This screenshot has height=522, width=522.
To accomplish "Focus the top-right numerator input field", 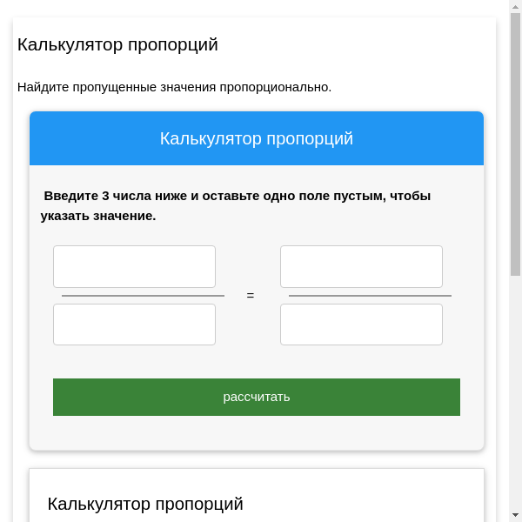I will click(361, 266).
